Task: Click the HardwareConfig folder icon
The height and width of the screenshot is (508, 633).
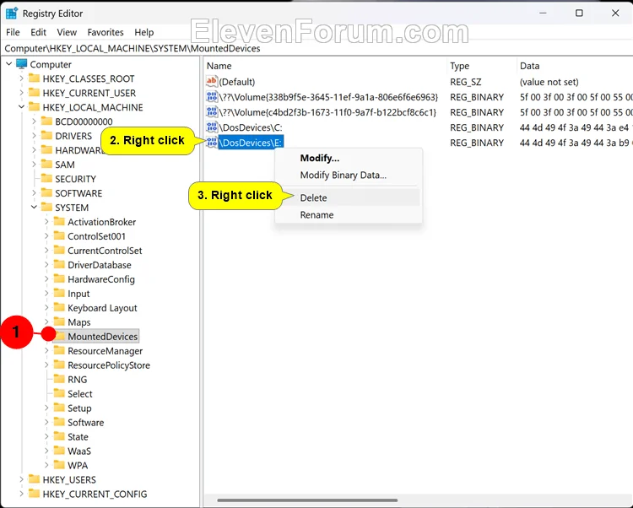Action: (59, 278)
